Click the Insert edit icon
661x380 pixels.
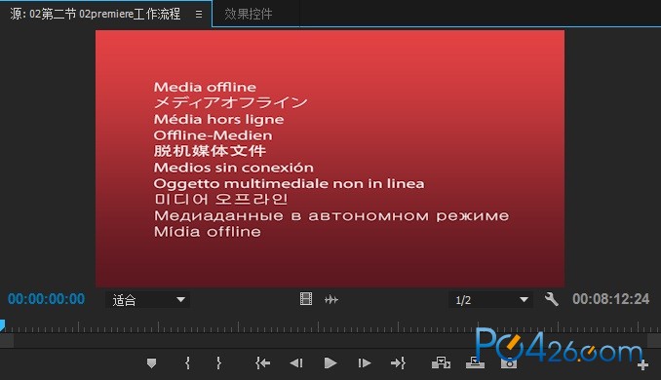(x=441, y=362)
